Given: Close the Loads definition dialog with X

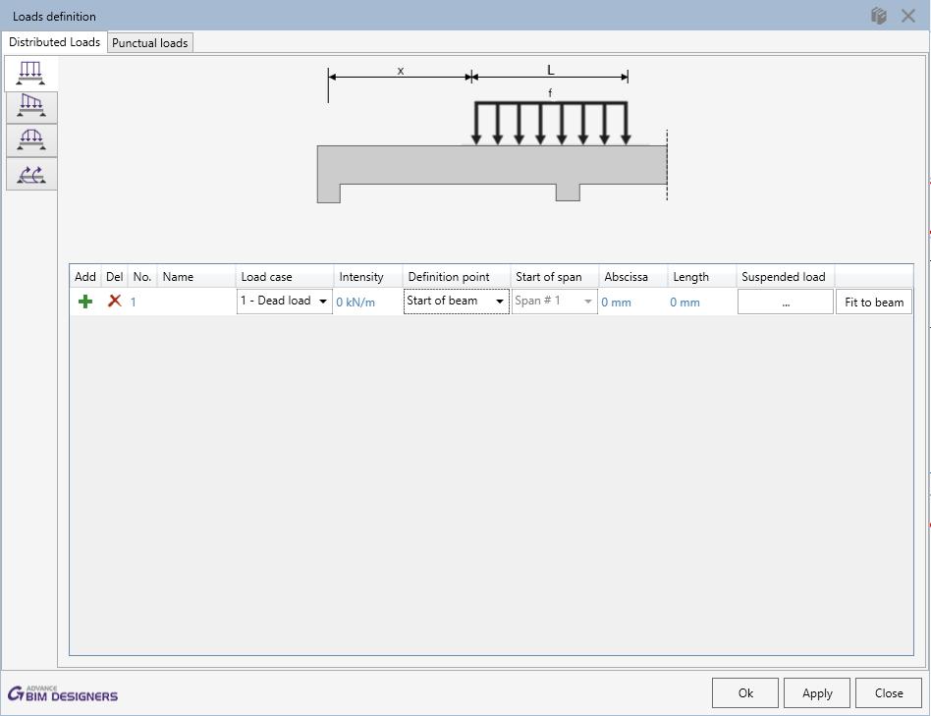Looking at the screenshot, I should pyautogui.click(x=907, y=16).
